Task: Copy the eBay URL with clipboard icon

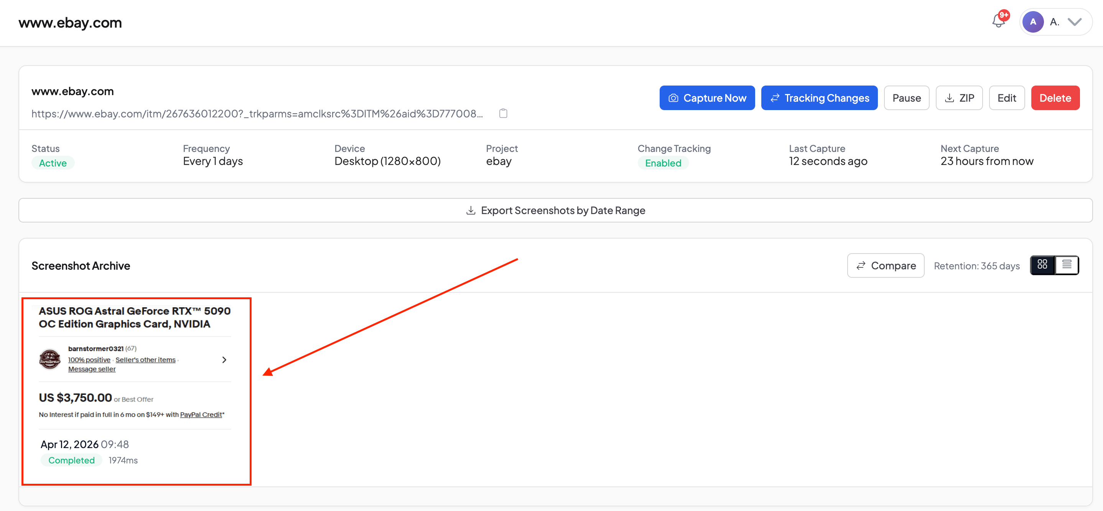Action: 503,114
